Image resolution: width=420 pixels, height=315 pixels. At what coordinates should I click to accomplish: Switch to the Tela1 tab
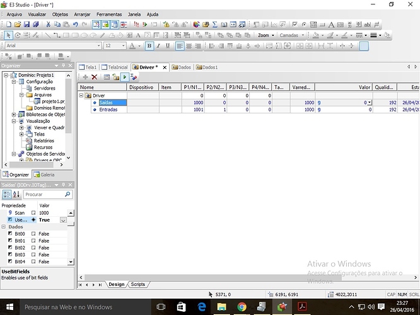click(88, 67)
